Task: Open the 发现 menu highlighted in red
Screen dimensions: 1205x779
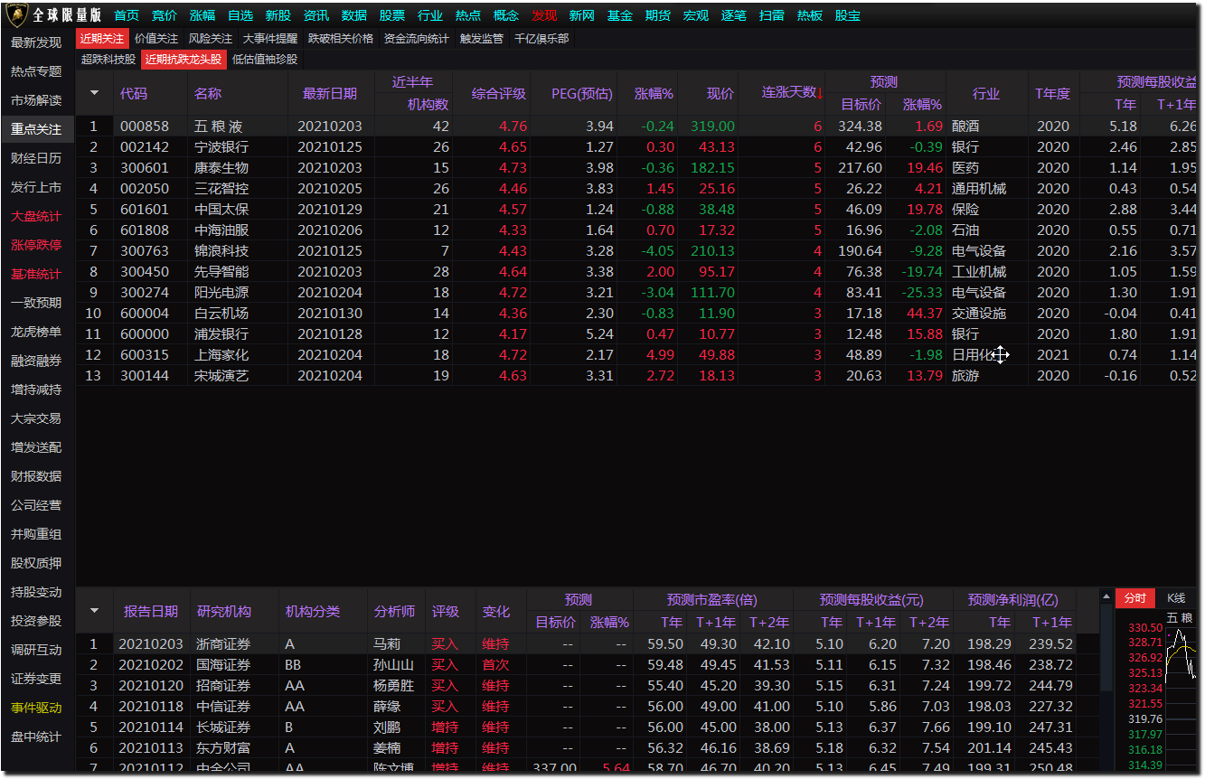Action: (544, 15)
